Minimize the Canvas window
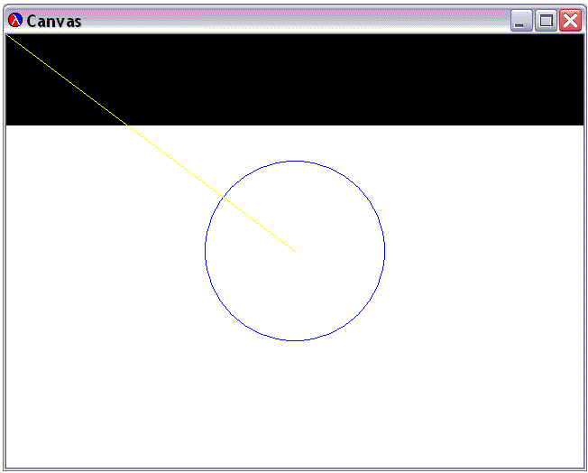588x473 pixels. tap(521, 21)
